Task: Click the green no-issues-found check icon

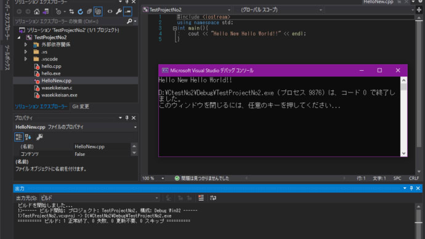Action: (177, 178)
